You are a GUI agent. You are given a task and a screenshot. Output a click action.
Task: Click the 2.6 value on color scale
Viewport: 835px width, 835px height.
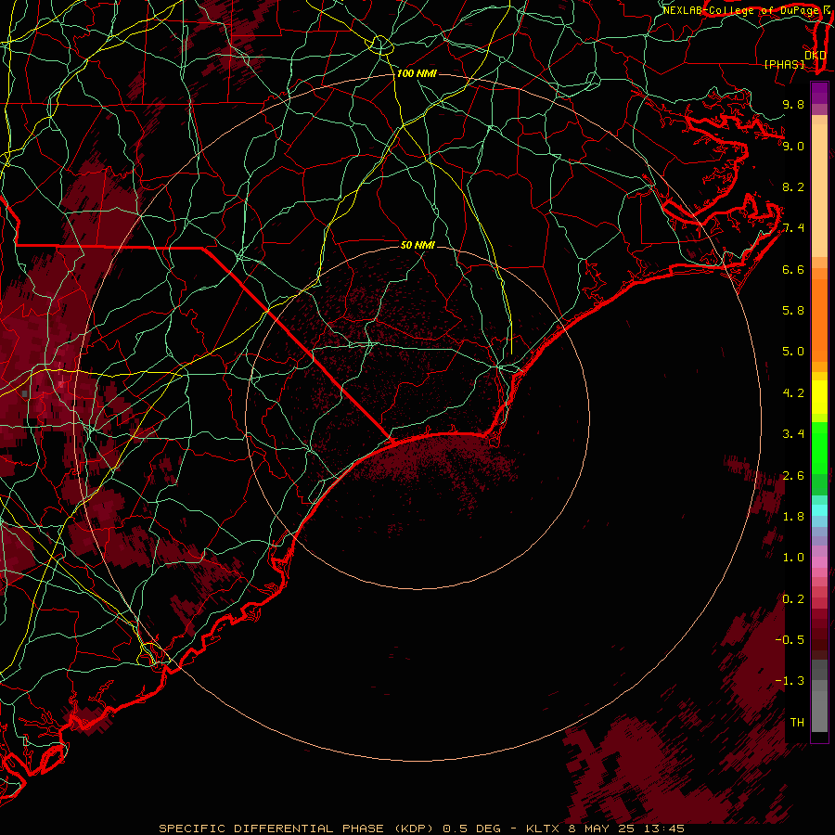click(x=793, y=475)
